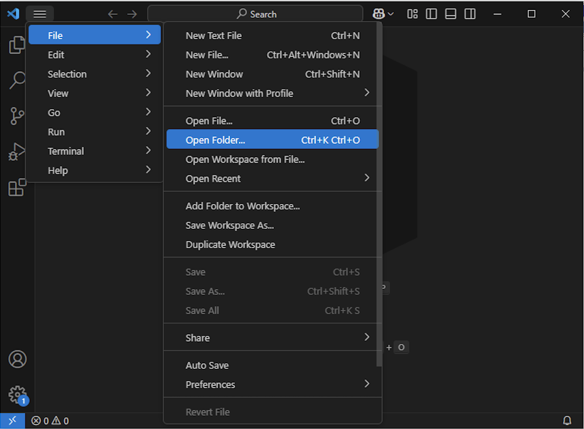584x429 pixels.
Task: Open the Terminal menu
Action: (x=66, y=151)
